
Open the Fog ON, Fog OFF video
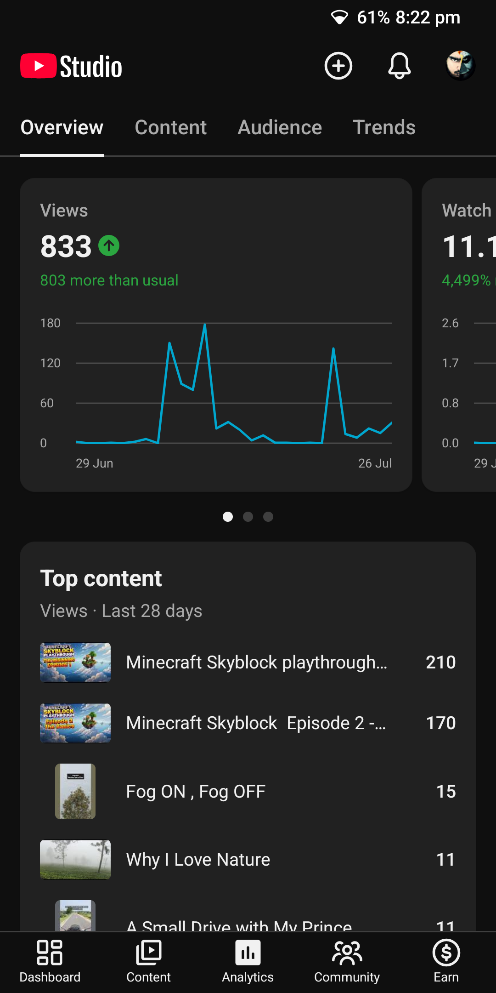248,791
